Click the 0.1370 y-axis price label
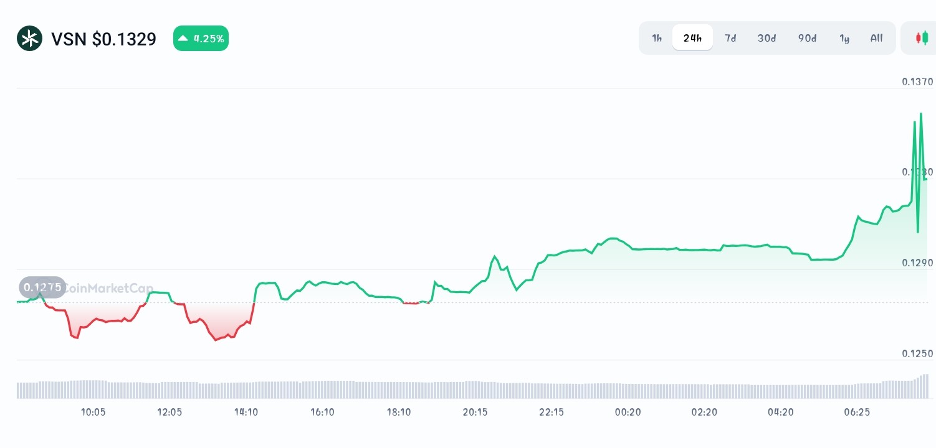The height and width of the screenshot is (448, 936). [x=917, y=82]
